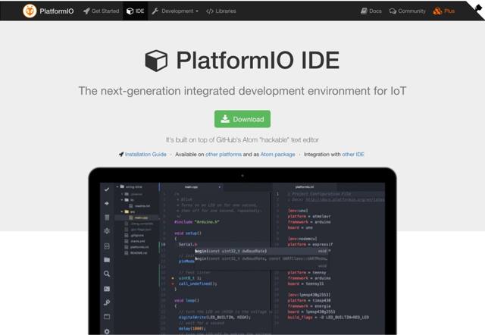The image size is (485, 335).
Task: Click the upload arrow icon in IDE sidebar
Action: point(107,203)
